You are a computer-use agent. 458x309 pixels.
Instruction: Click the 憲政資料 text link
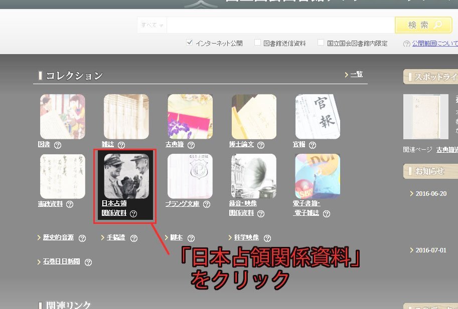(50, 204)
